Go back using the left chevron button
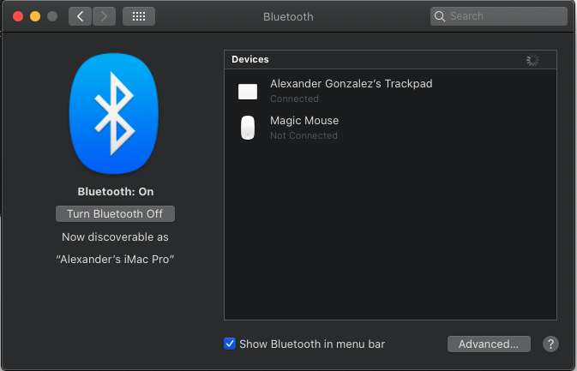Image resolution: width=577 pixels, height=371 pixels. point(80,16)
